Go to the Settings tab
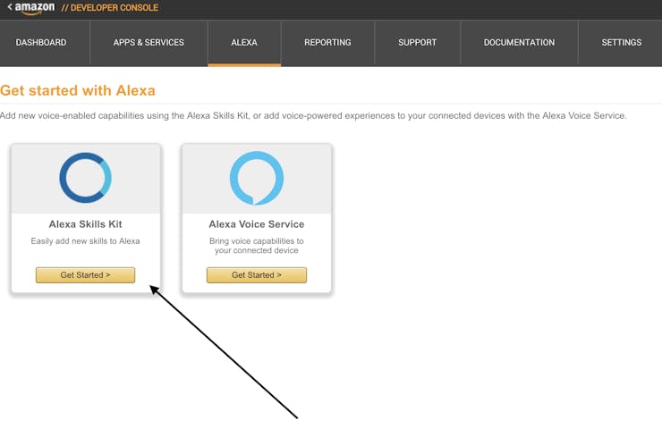Screen dimensions: 662x437 pos(621,43)
